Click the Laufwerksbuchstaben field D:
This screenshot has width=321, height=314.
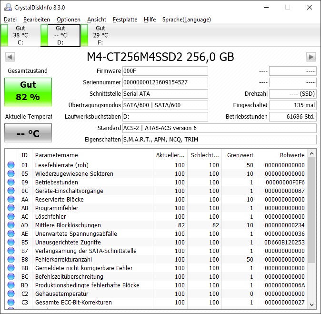[x=165, y=117]
